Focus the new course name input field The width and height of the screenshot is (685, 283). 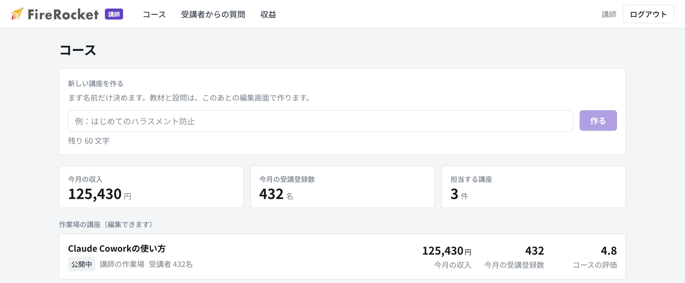pos(320,121)
